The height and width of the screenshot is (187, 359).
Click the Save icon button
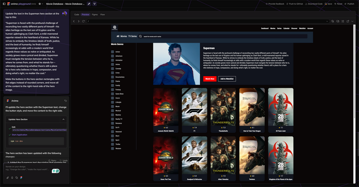point(328,4)
